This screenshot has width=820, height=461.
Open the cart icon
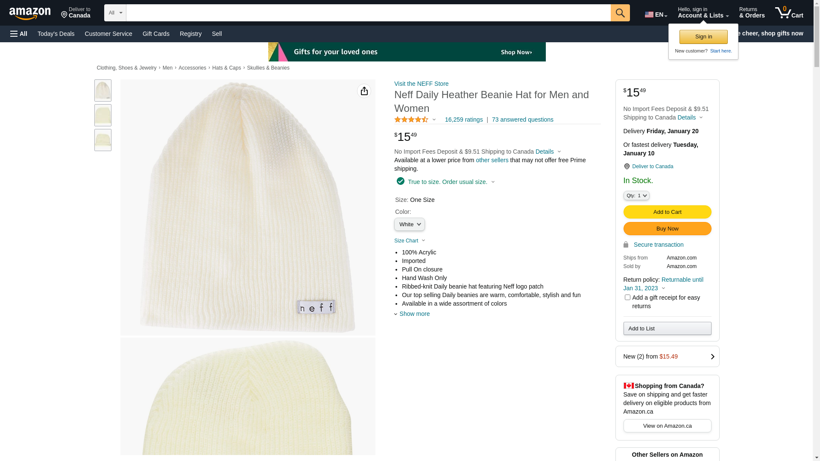789,13
